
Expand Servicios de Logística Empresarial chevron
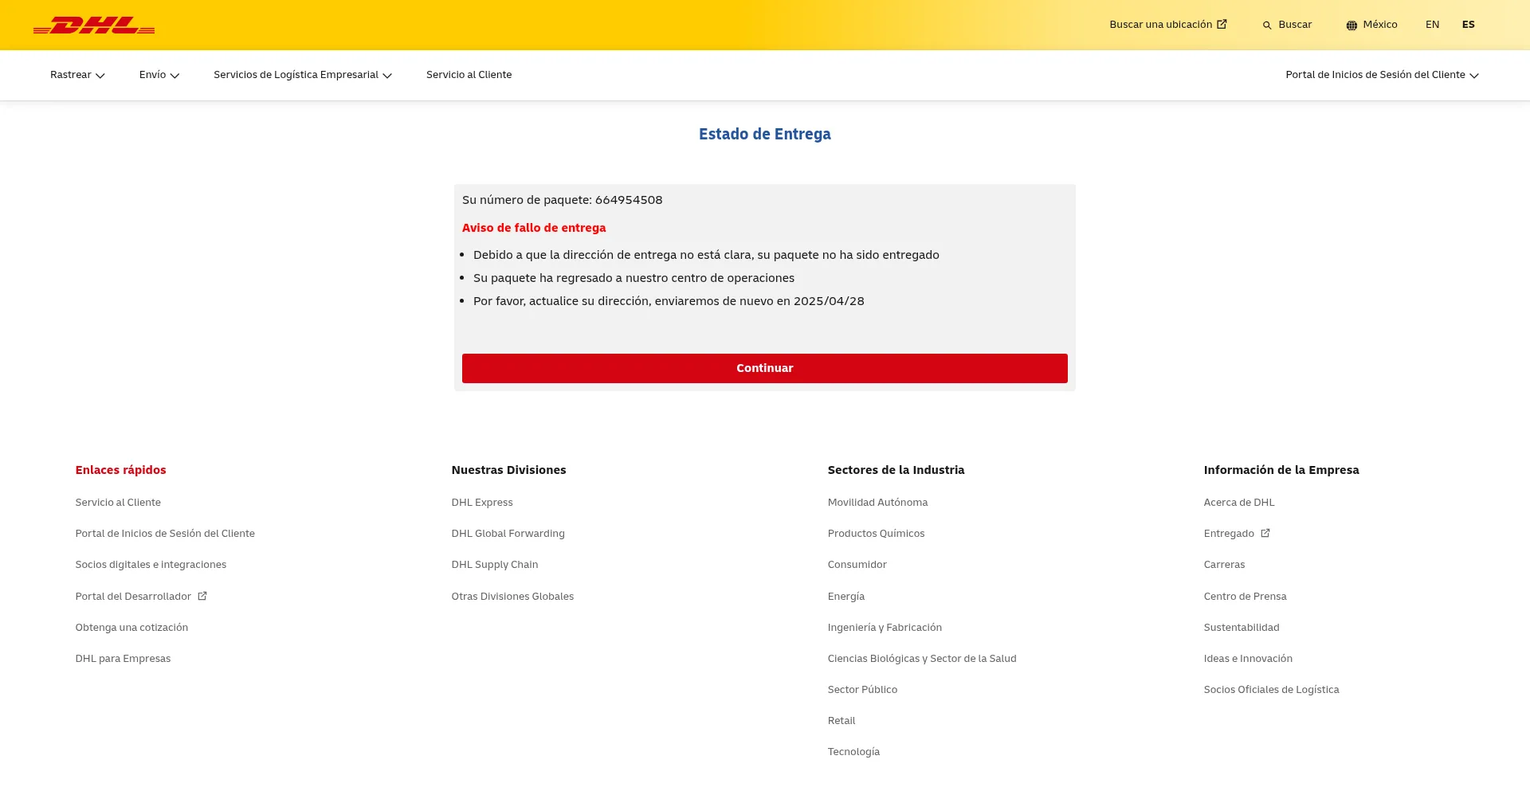click(x=387, y=76)
